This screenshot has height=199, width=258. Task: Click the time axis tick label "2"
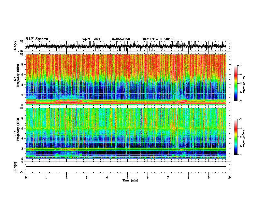click(66, 178)
